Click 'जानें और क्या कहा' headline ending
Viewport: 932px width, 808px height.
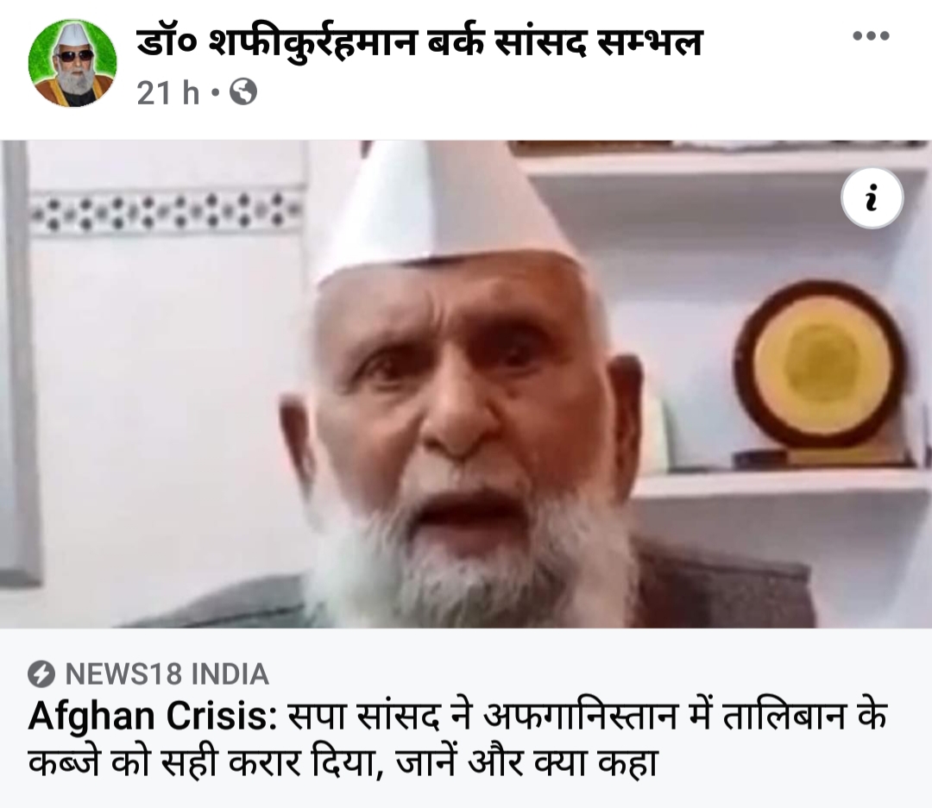click(x=526, y=762)
